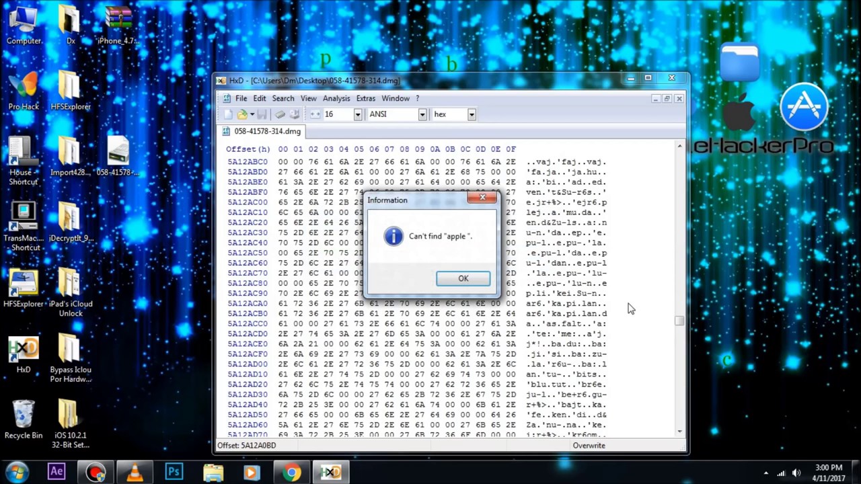861x484 pixels.
Task: Open the House Shortcut desktop icon
Action: click(x=24, y=161)
